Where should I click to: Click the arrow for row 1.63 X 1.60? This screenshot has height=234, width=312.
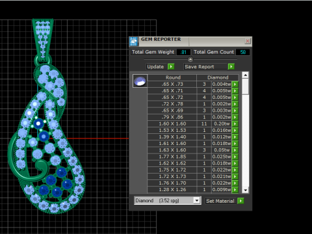tap(235, 150)
